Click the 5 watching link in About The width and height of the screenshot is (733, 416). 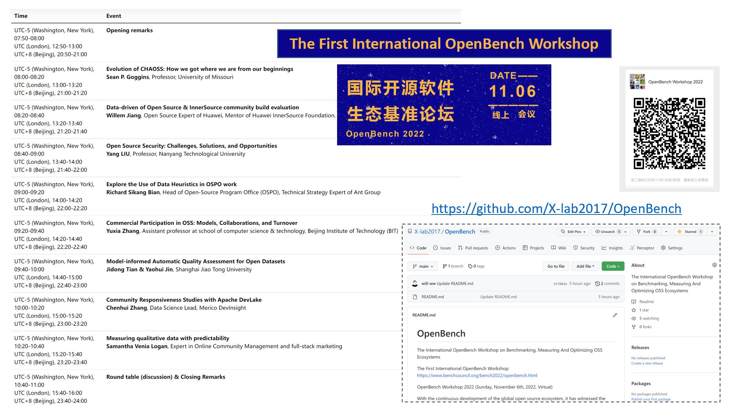point(645,318)
